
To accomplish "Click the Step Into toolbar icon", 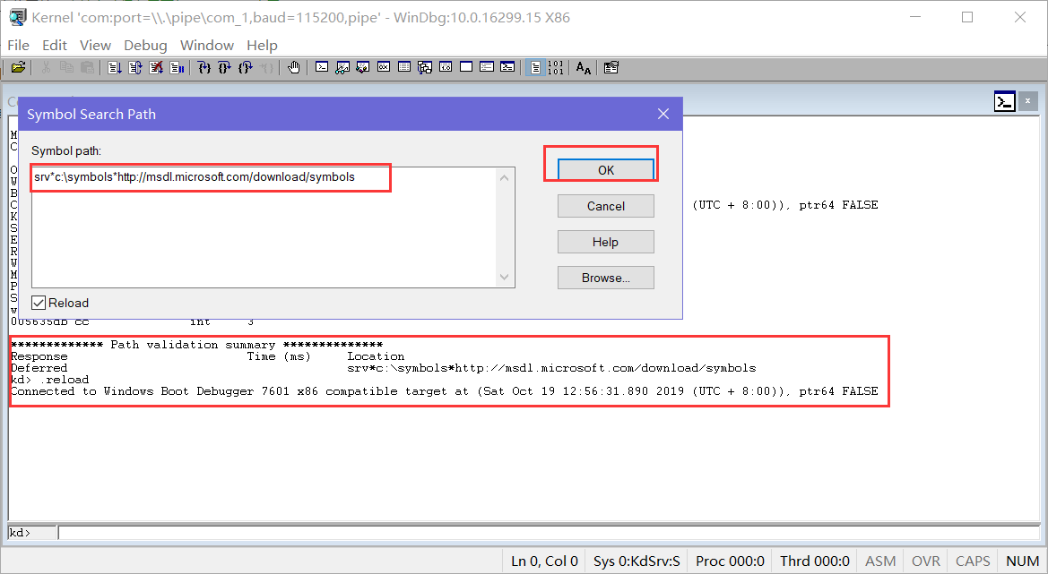I will (204, 67).
